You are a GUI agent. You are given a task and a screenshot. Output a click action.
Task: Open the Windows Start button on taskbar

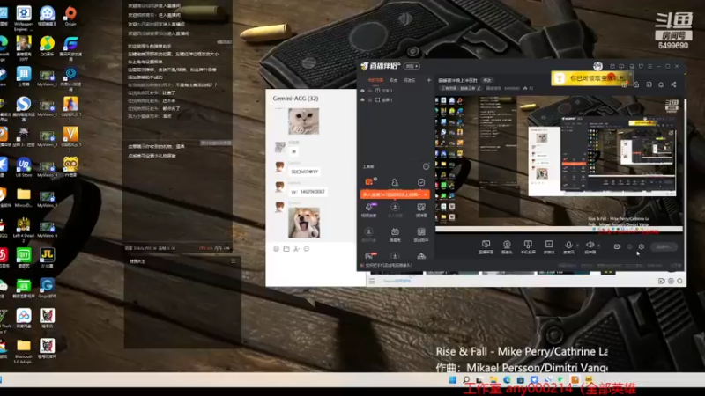(x=452, y=380)
